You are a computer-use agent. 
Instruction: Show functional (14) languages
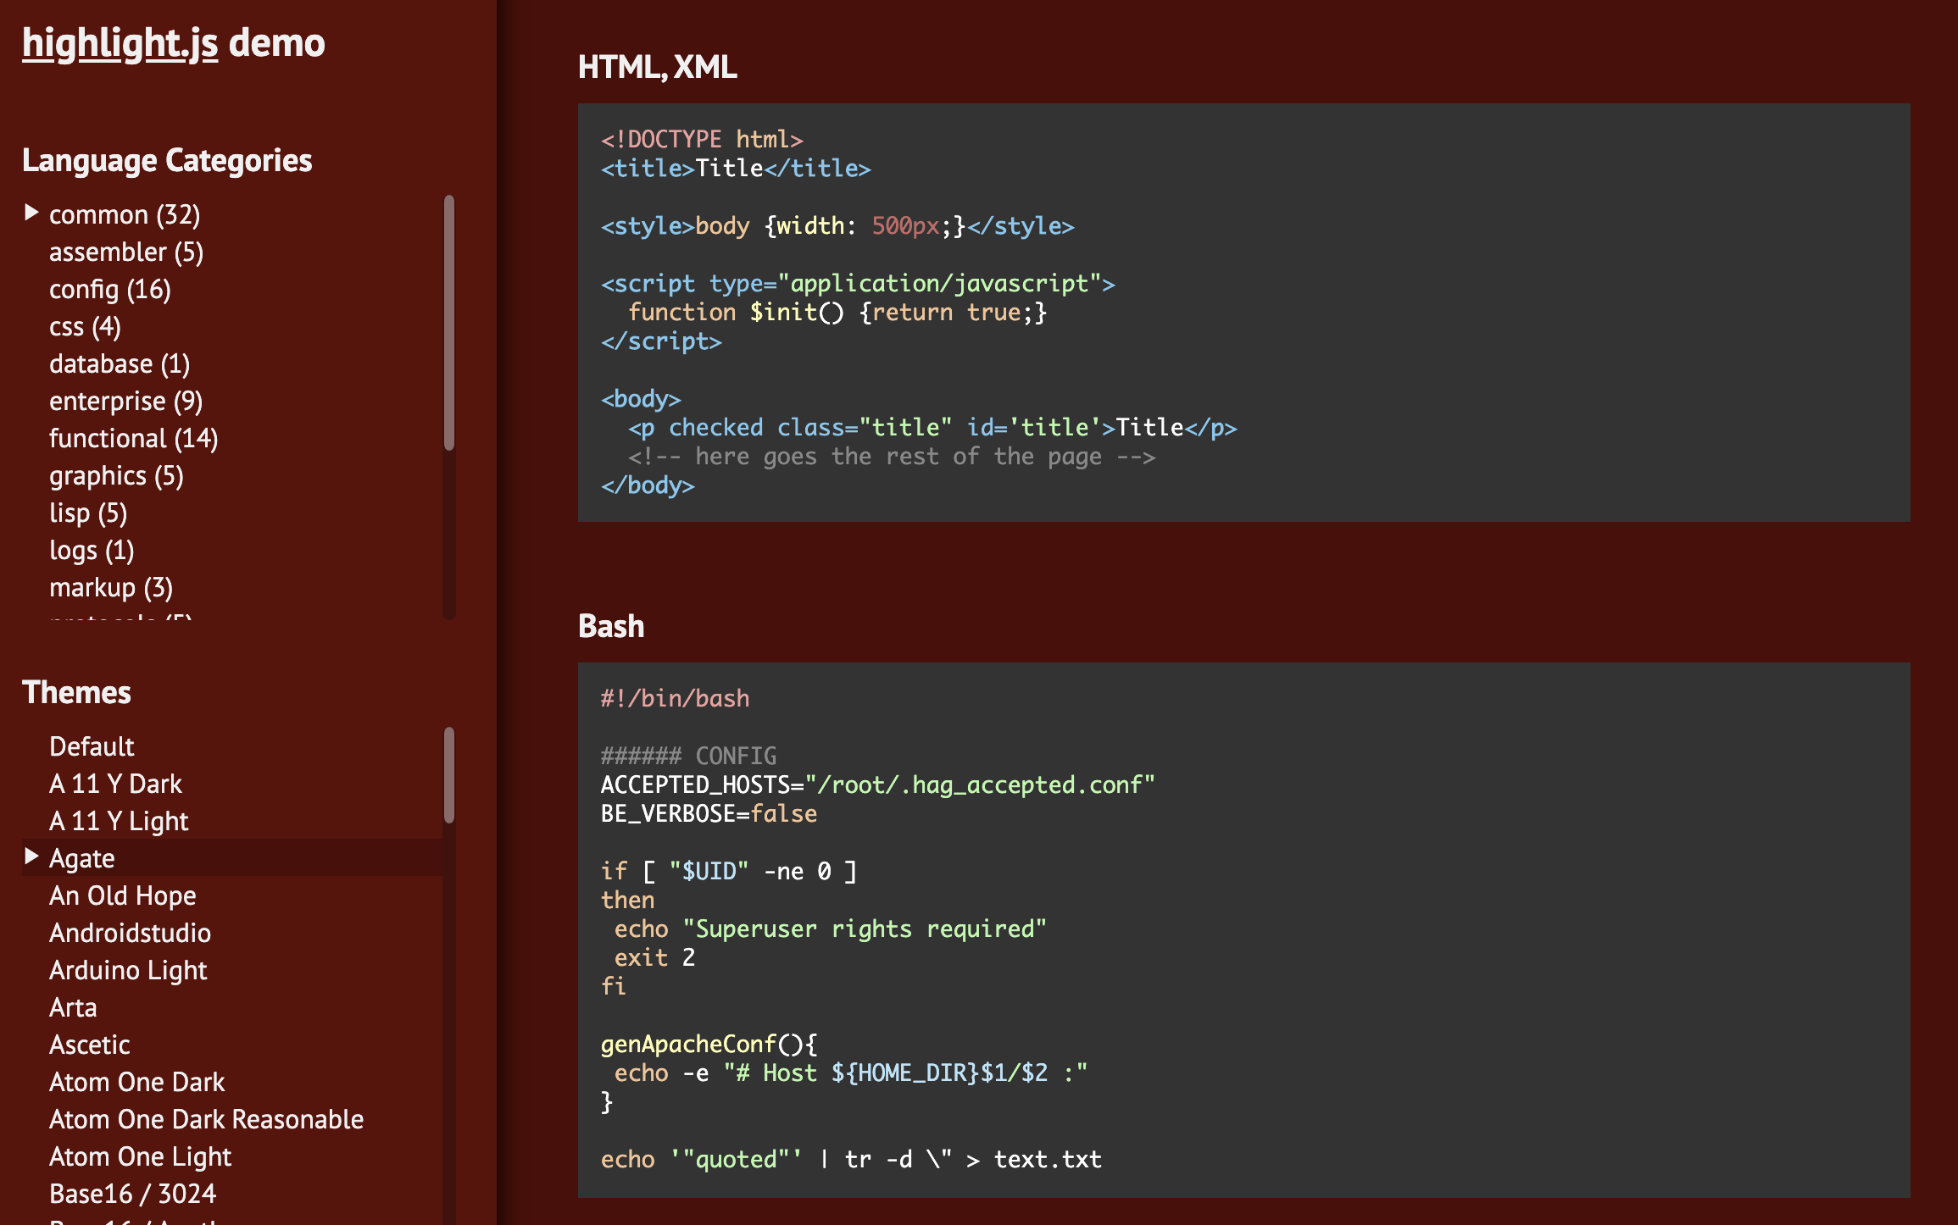click(x=133, y=439)
